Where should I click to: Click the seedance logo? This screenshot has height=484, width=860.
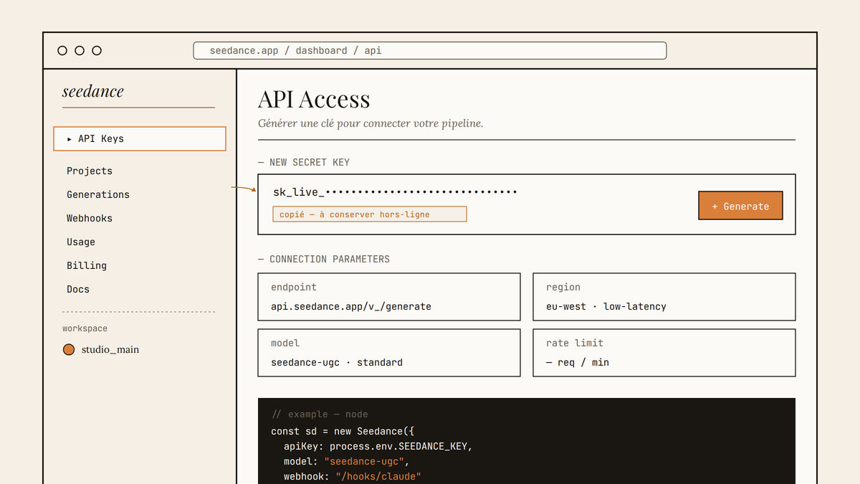(x=93, y=92)
